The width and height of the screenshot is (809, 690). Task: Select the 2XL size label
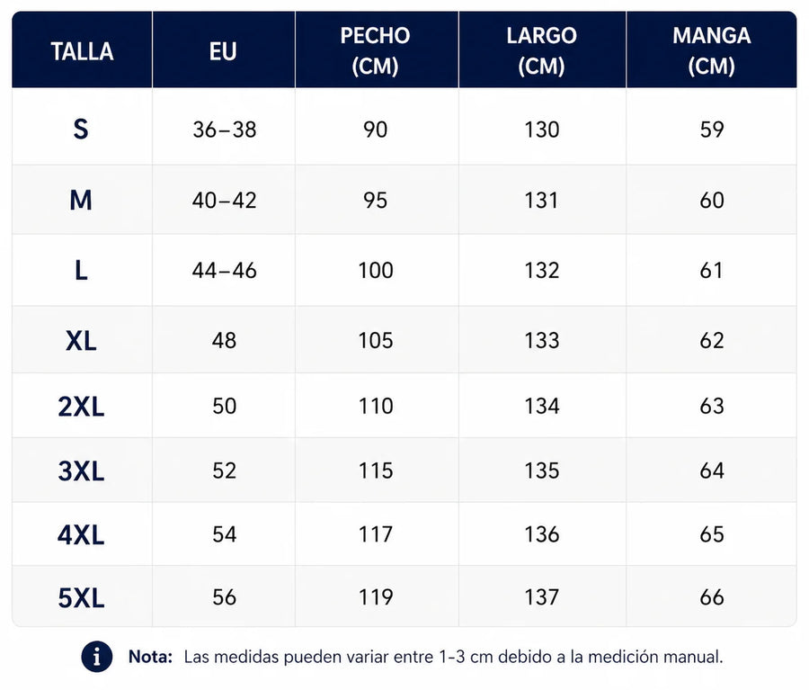[x=81, y=406]
